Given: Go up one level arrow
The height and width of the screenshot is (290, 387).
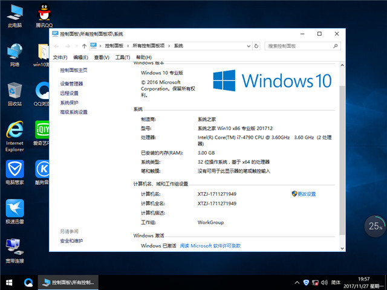Looking at the screenshot, I should pos(84,46).
